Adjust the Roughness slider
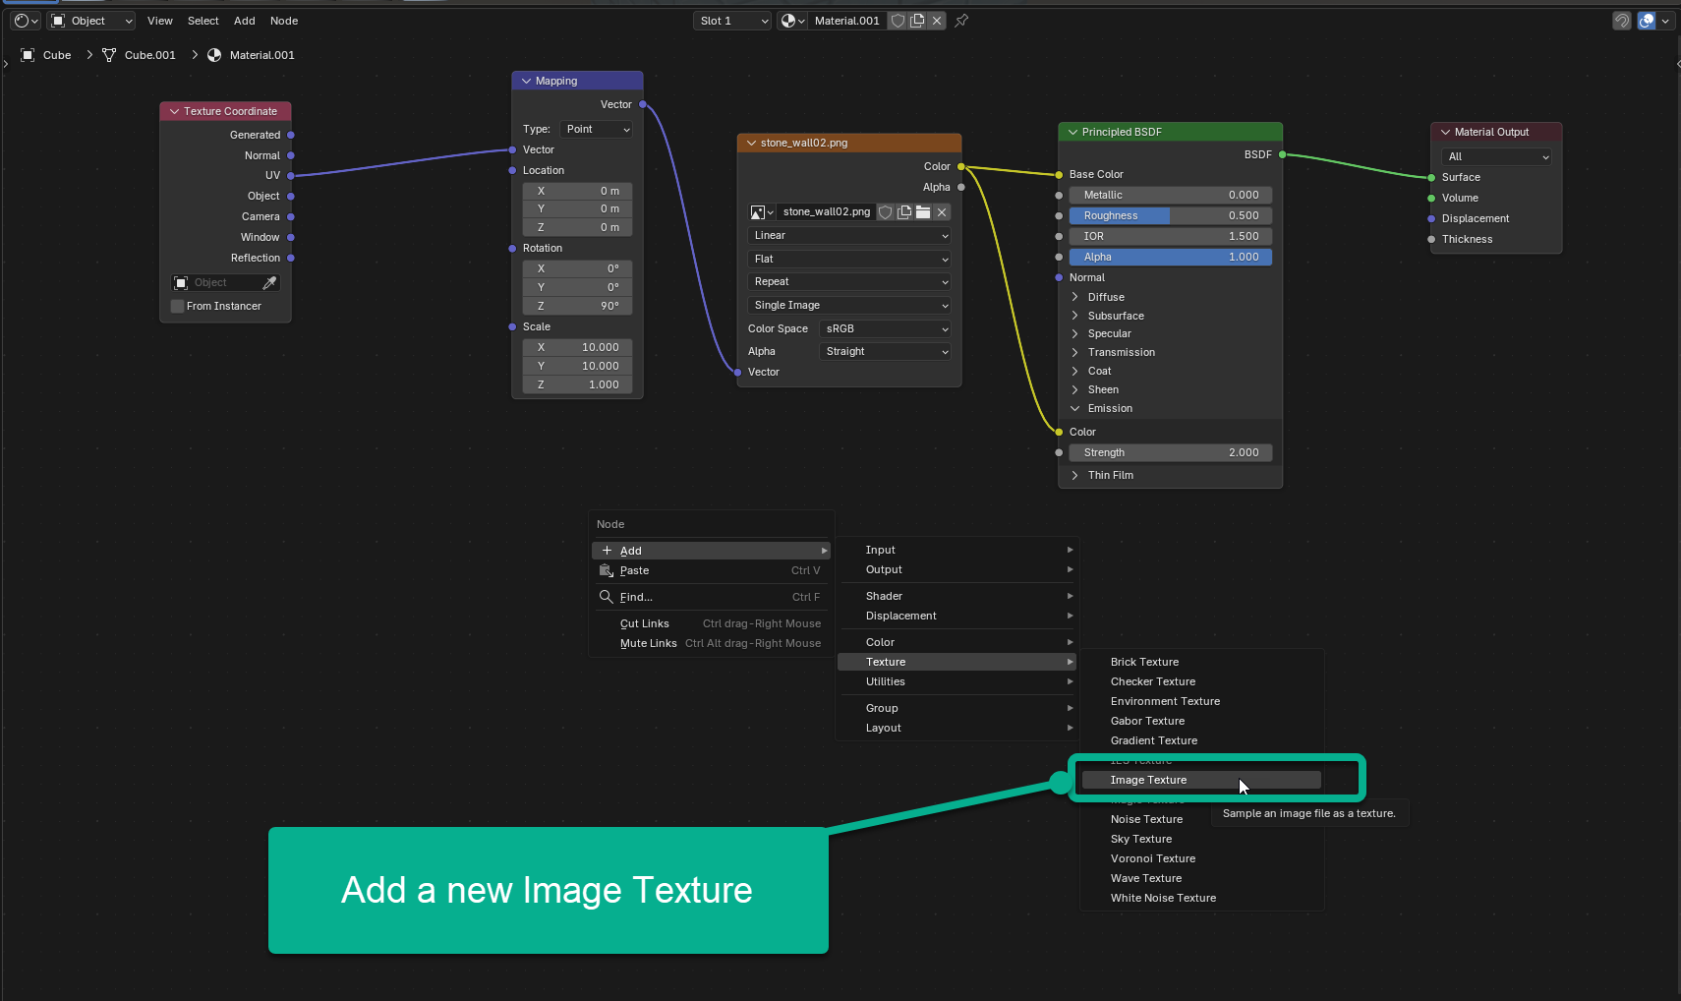 pyautogui.click(x=1170, y=215)
